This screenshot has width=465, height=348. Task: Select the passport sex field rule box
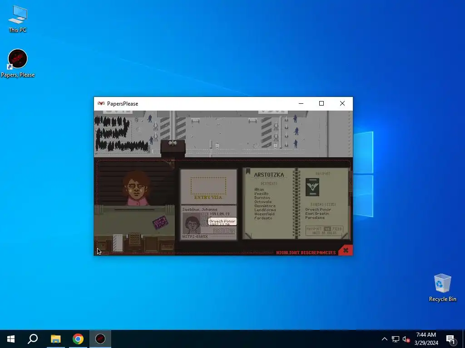coord(324,231)
